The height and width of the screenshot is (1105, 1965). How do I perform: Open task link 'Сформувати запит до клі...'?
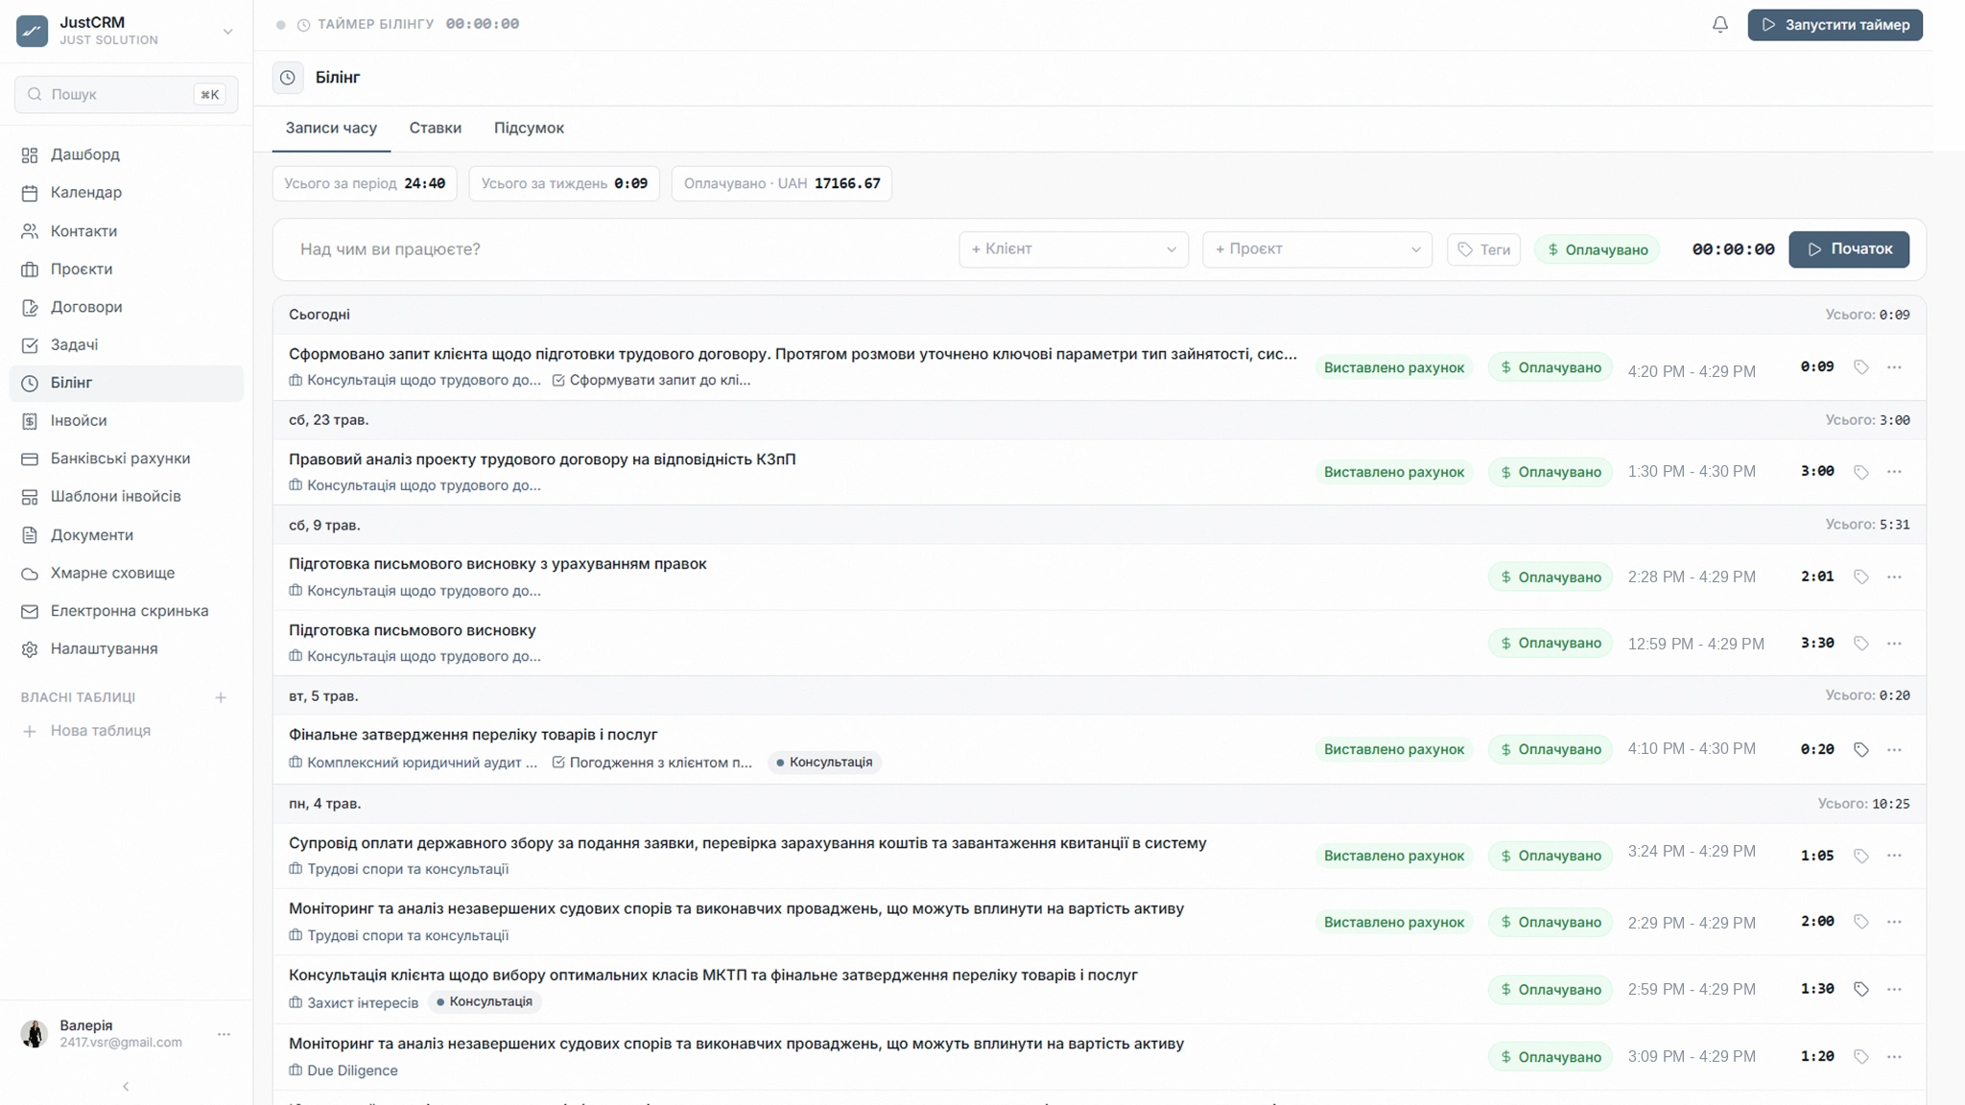[x=651, y=381]
